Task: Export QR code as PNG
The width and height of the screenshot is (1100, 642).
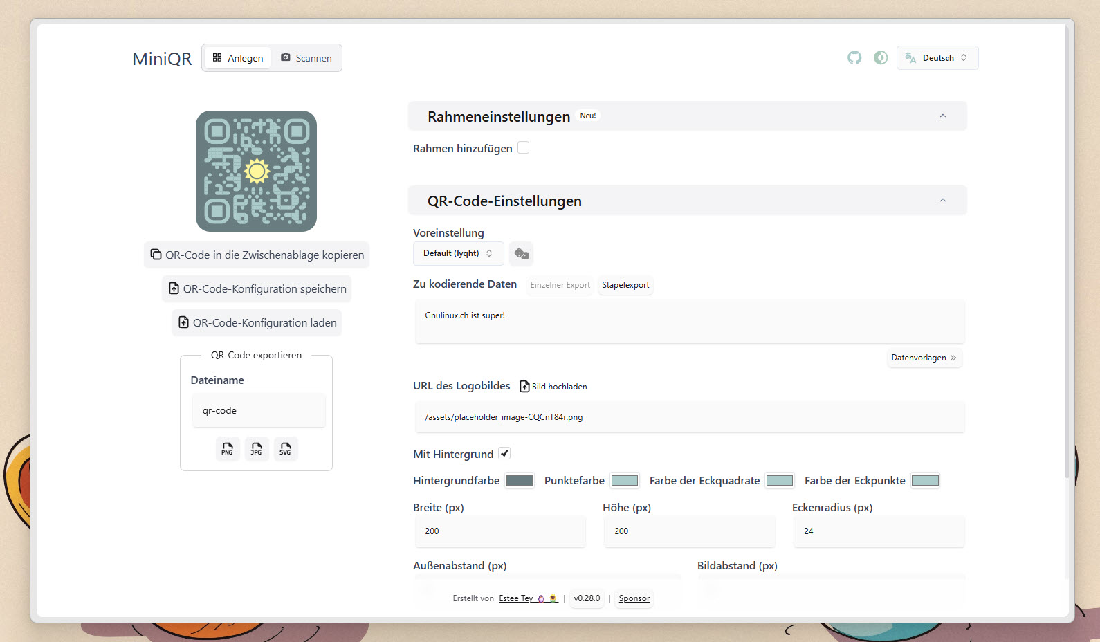Action: (228, 449)
